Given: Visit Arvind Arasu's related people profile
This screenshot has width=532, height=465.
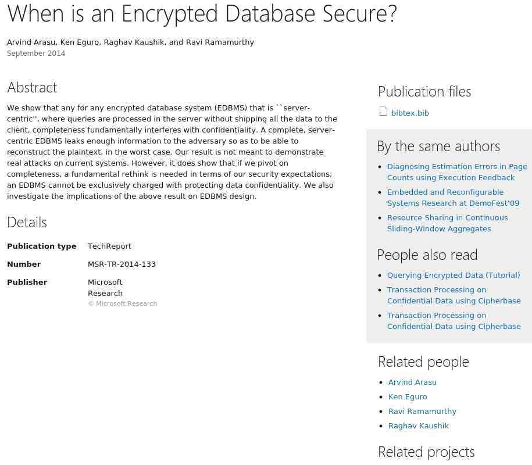Looking at the screenshot, I should coord(412,382).
